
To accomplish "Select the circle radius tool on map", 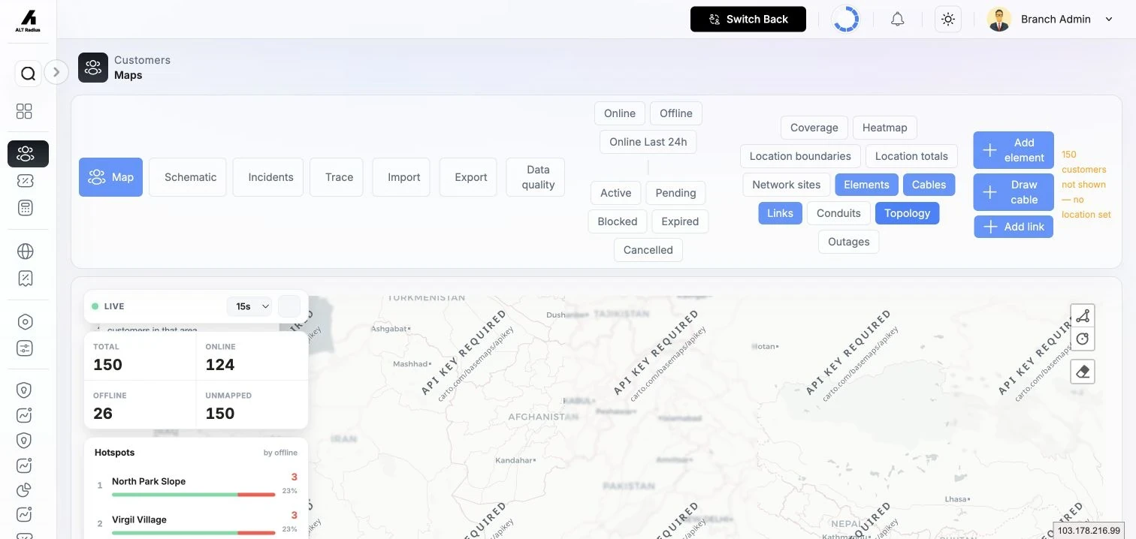I will (x=1083, y=339).
